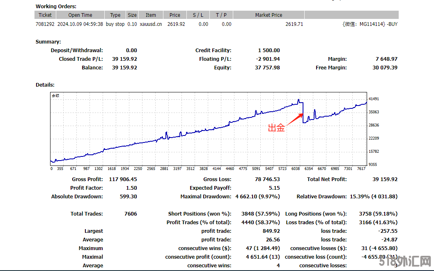Select the Item column header
This screenshot has height=271, width=434.
pyautogui.click(x=151, y=15)
